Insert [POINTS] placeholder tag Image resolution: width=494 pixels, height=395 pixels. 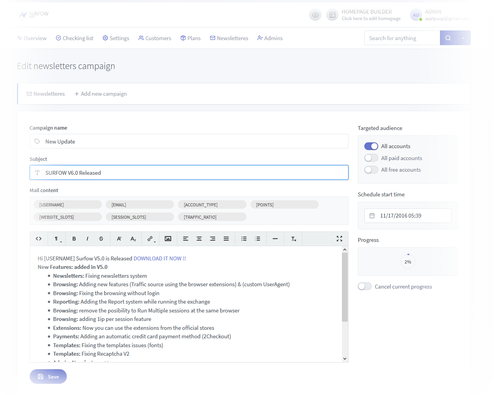tap(284, 205)
